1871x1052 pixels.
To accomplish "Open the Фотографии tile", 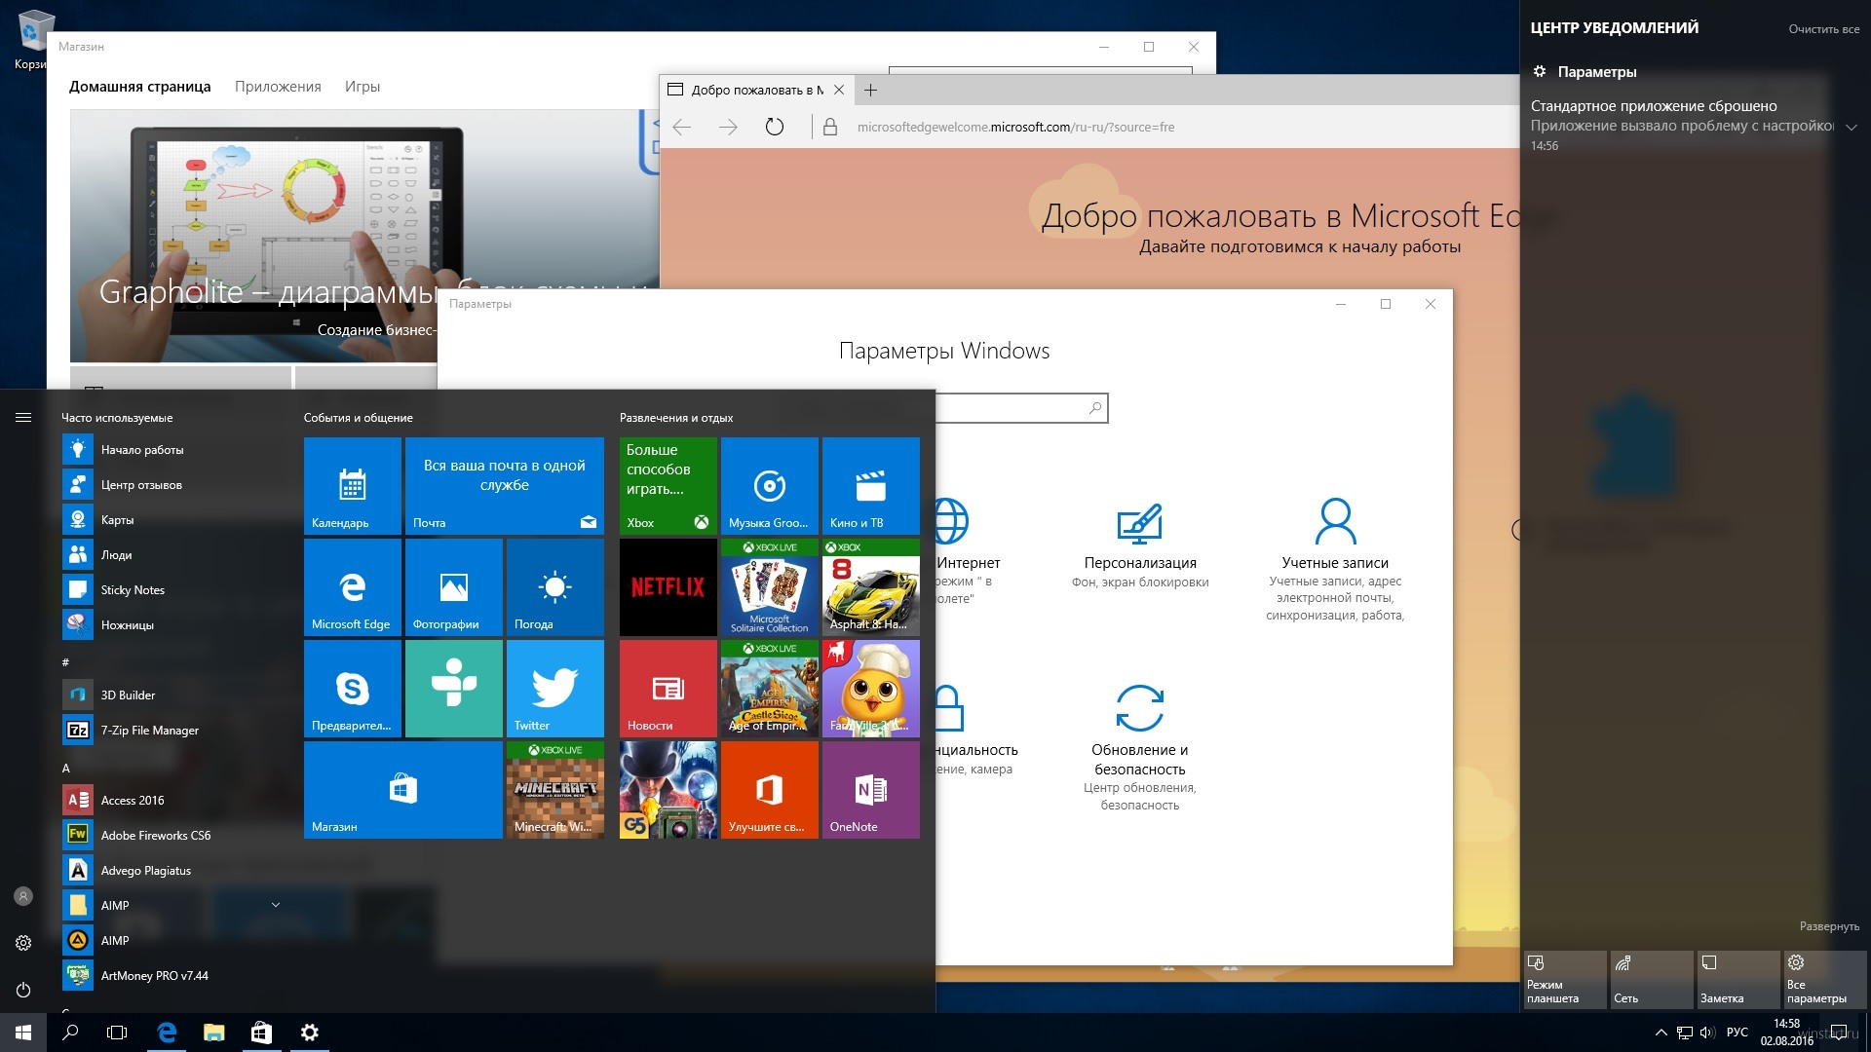I will (454, 586).
